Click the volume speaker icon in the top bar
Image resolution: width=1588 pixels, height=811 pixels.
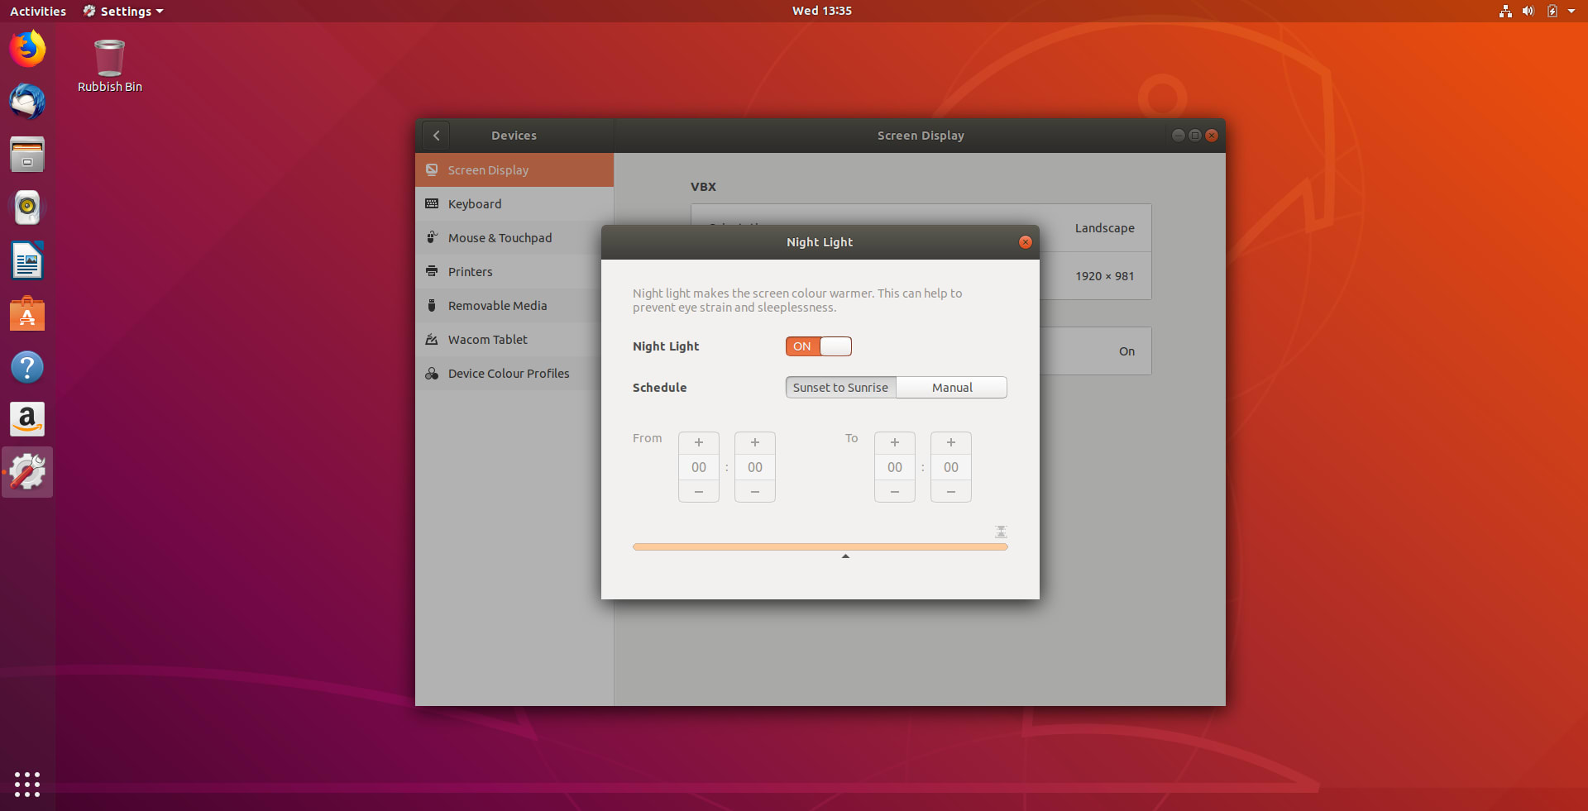(x=1528, y=11)
